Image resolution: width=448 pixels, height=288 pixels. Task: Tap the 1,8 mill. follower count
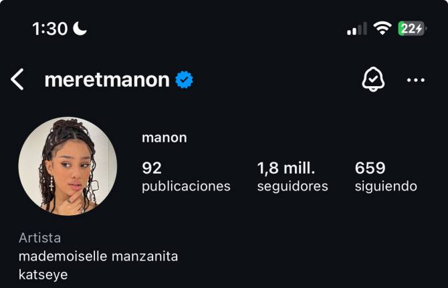[286, 168]
